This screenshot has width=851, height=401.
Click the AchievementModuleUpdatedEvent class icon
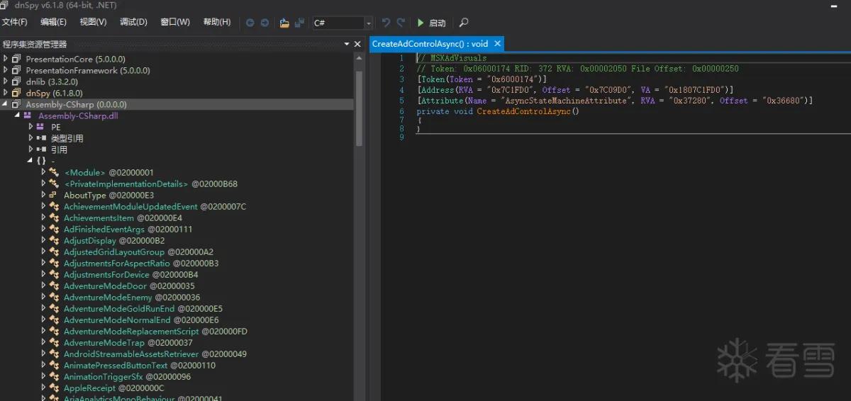pos(55,206)
